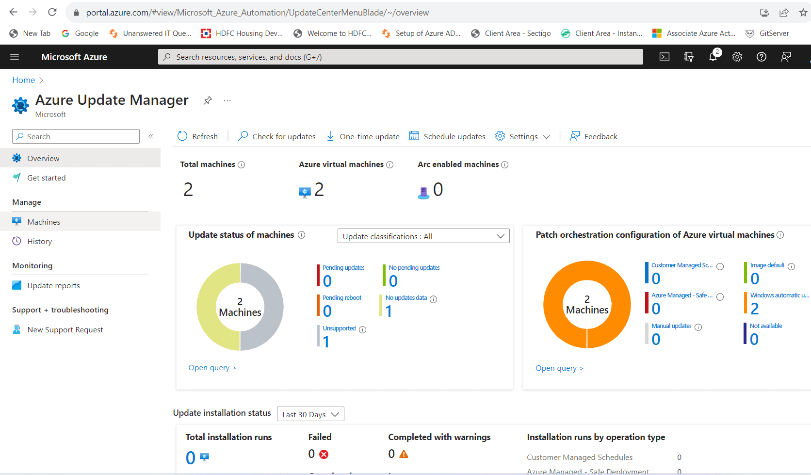
Task: Open New Support Request
Action: pyautogui.click(x=80, y=329)
